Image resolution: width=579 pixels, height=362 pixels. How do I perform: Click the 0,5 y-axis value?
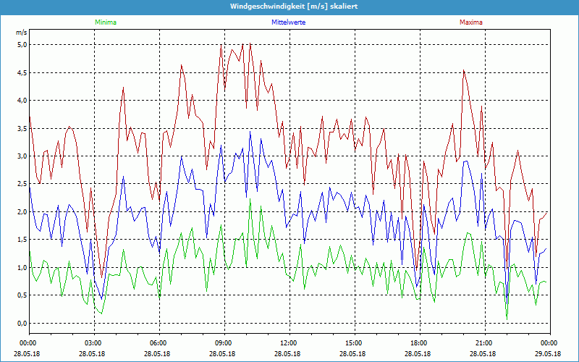click(x=22, y=295)
